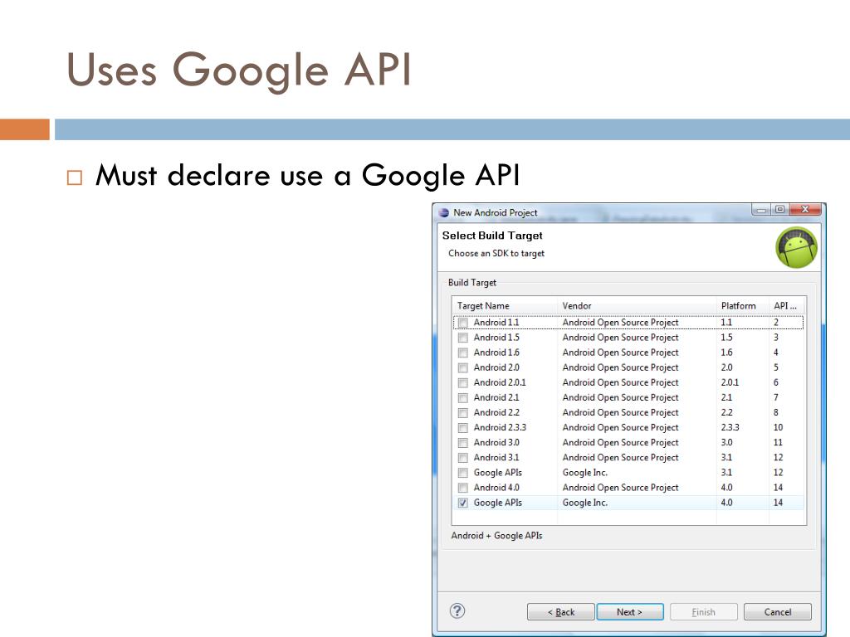The height and width of the screenshot is (637, 850).
Task: Click platform value "2.3.3"
Action: 730,427
